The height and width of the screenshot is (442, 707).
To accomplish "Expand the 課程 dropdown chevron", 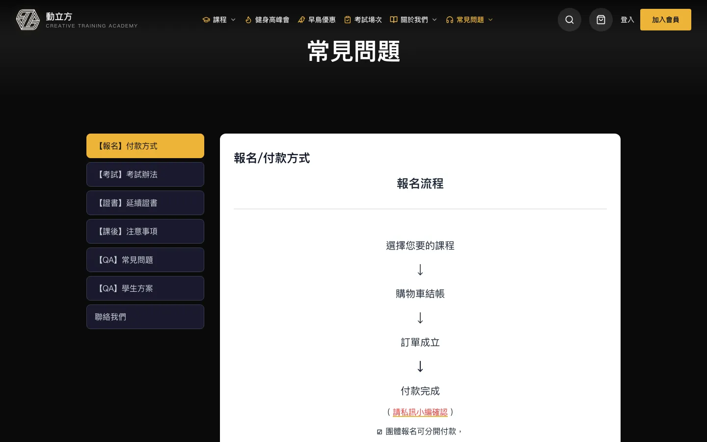I will click(233, 20).
